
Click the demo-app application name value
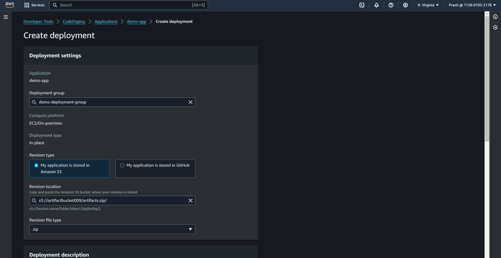click(39, 81)
